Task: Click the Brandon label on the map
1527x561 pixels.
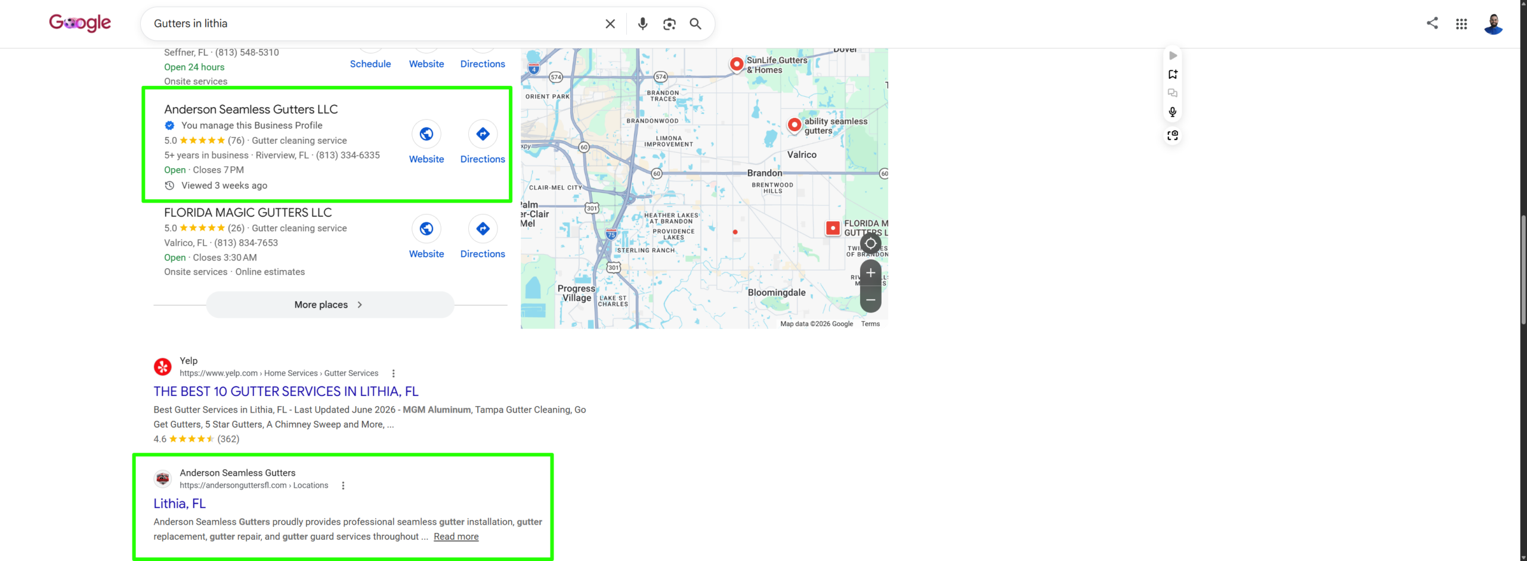Action: pyautogui.click(x=765, y=173)
